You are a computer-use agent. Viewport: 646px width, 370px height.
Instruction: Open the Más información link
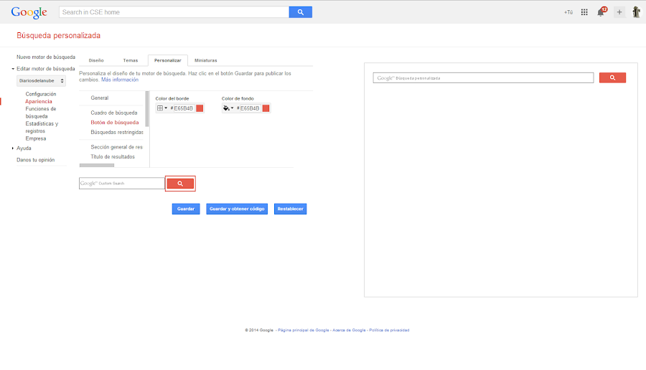[x=120, y=80]
